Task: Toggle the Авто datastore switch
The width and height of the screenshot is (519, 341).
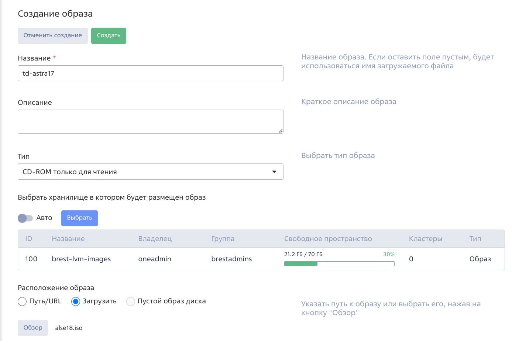Action: tap(25, 218)
